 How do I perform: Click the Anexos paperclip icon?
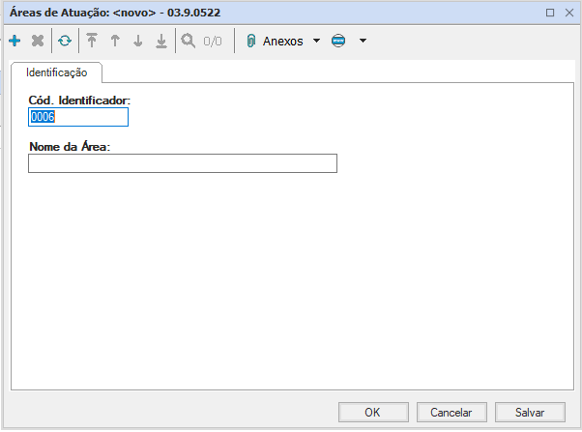(x=250, y=42)
